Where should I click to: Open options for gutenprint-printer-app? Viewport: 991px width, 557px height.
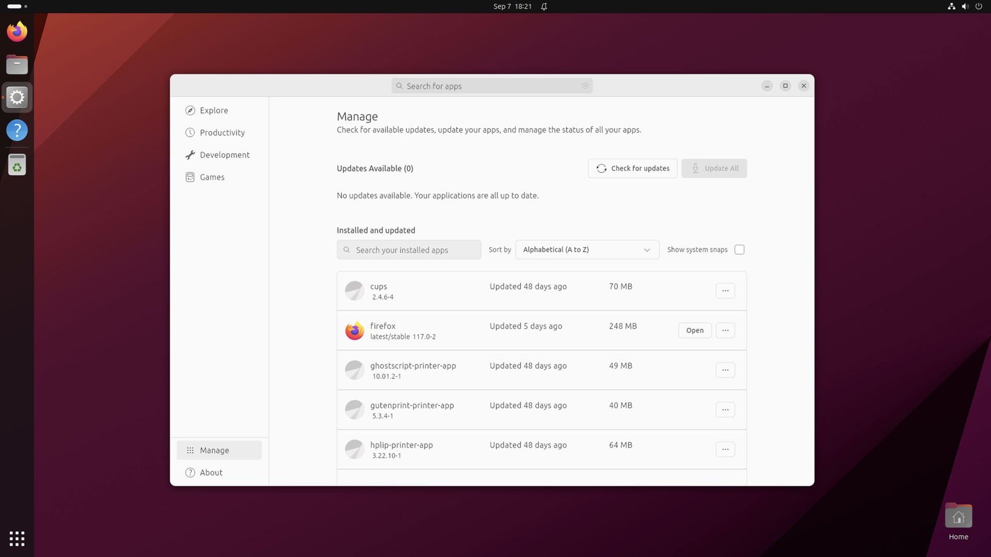click(725, 409)
